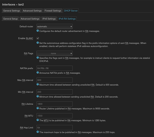This screenshot has width=154, height=137.
Task: Click help icon next to NAT64 prefix hint
Action: coord(38,73)
